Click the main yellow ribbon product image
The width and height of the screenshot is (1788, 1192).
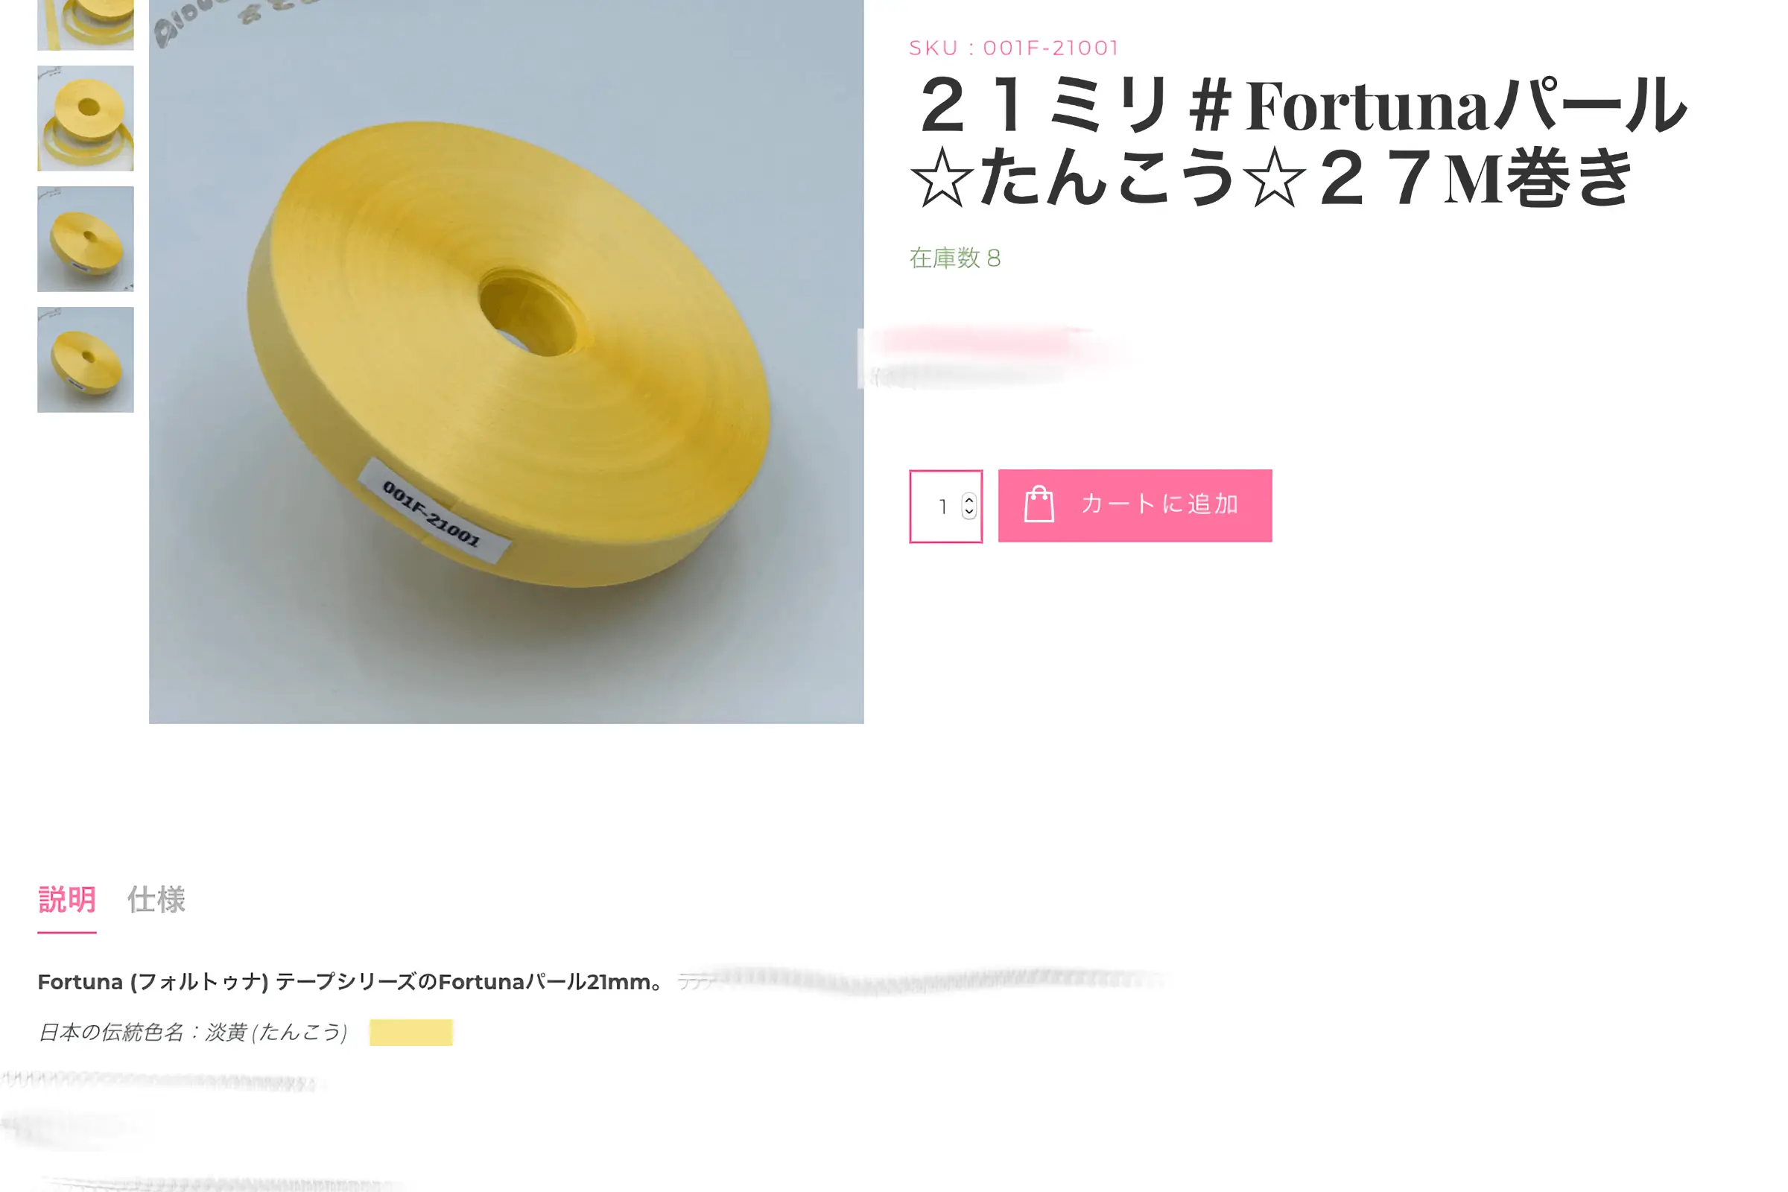point(507,362)
